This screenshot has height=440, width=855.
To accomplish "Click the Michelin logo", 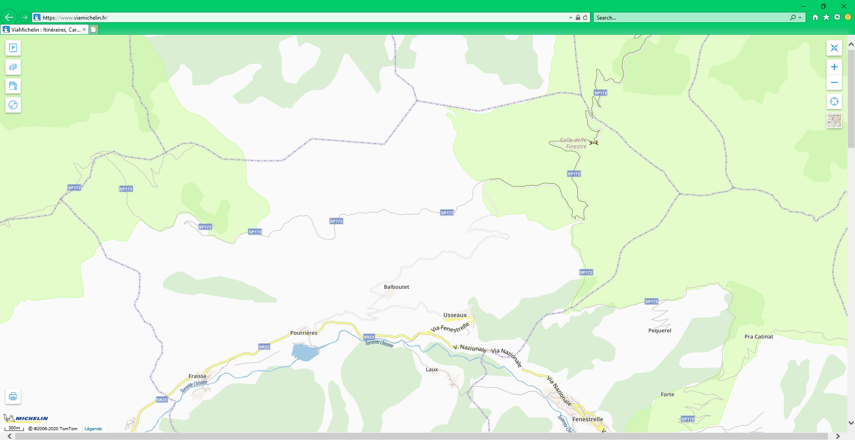I will point(26,418).
